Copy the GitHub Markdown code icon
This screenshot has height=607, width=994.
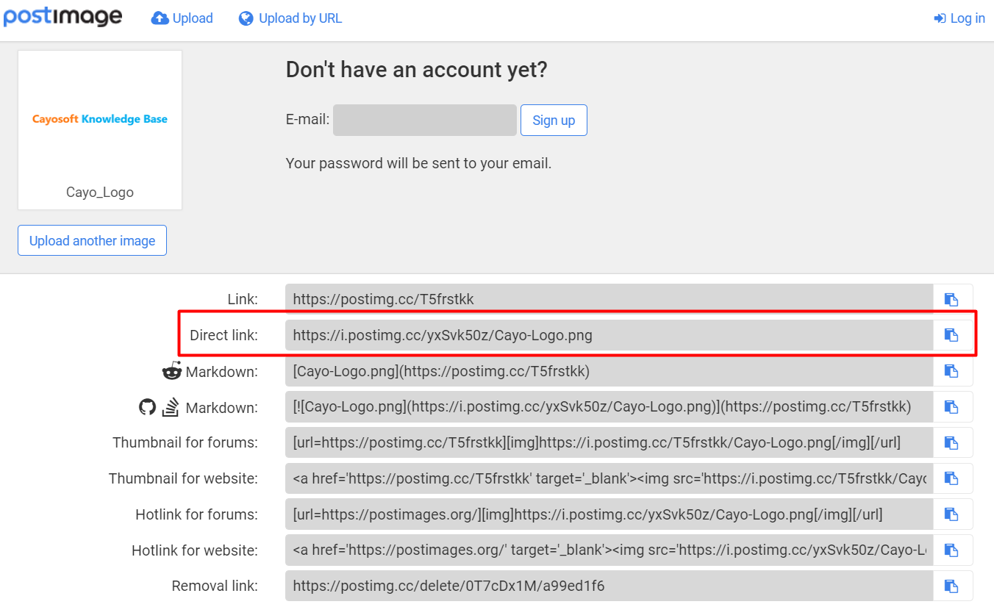click(953, 406)
